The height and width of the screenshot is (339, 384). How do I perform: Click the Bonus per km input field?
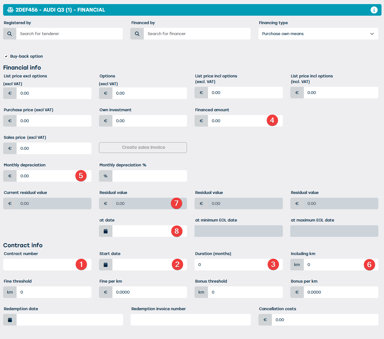(341, 292)
